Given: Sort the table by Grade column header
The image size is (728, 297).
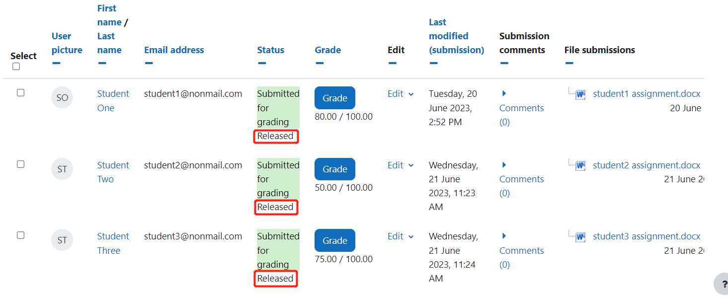Looking at the screenshot, I should click(328, 50).
